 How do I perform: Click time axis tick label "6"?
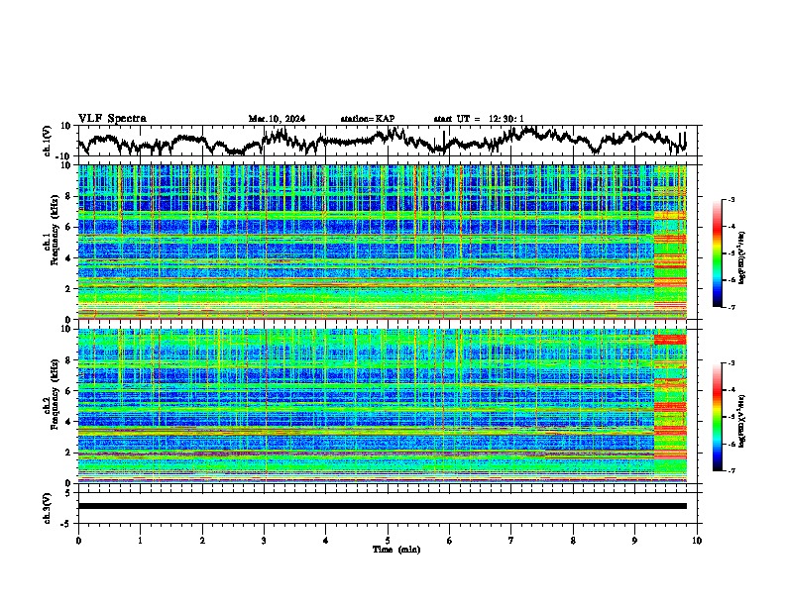pyautogui.click(x=450, y=541)
